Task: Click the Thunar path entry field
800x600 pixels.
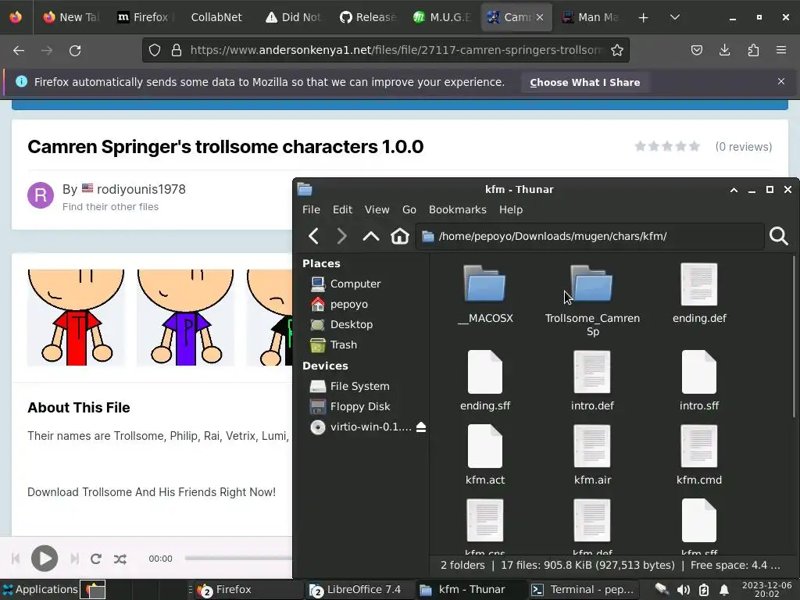Action: point(591,236)
